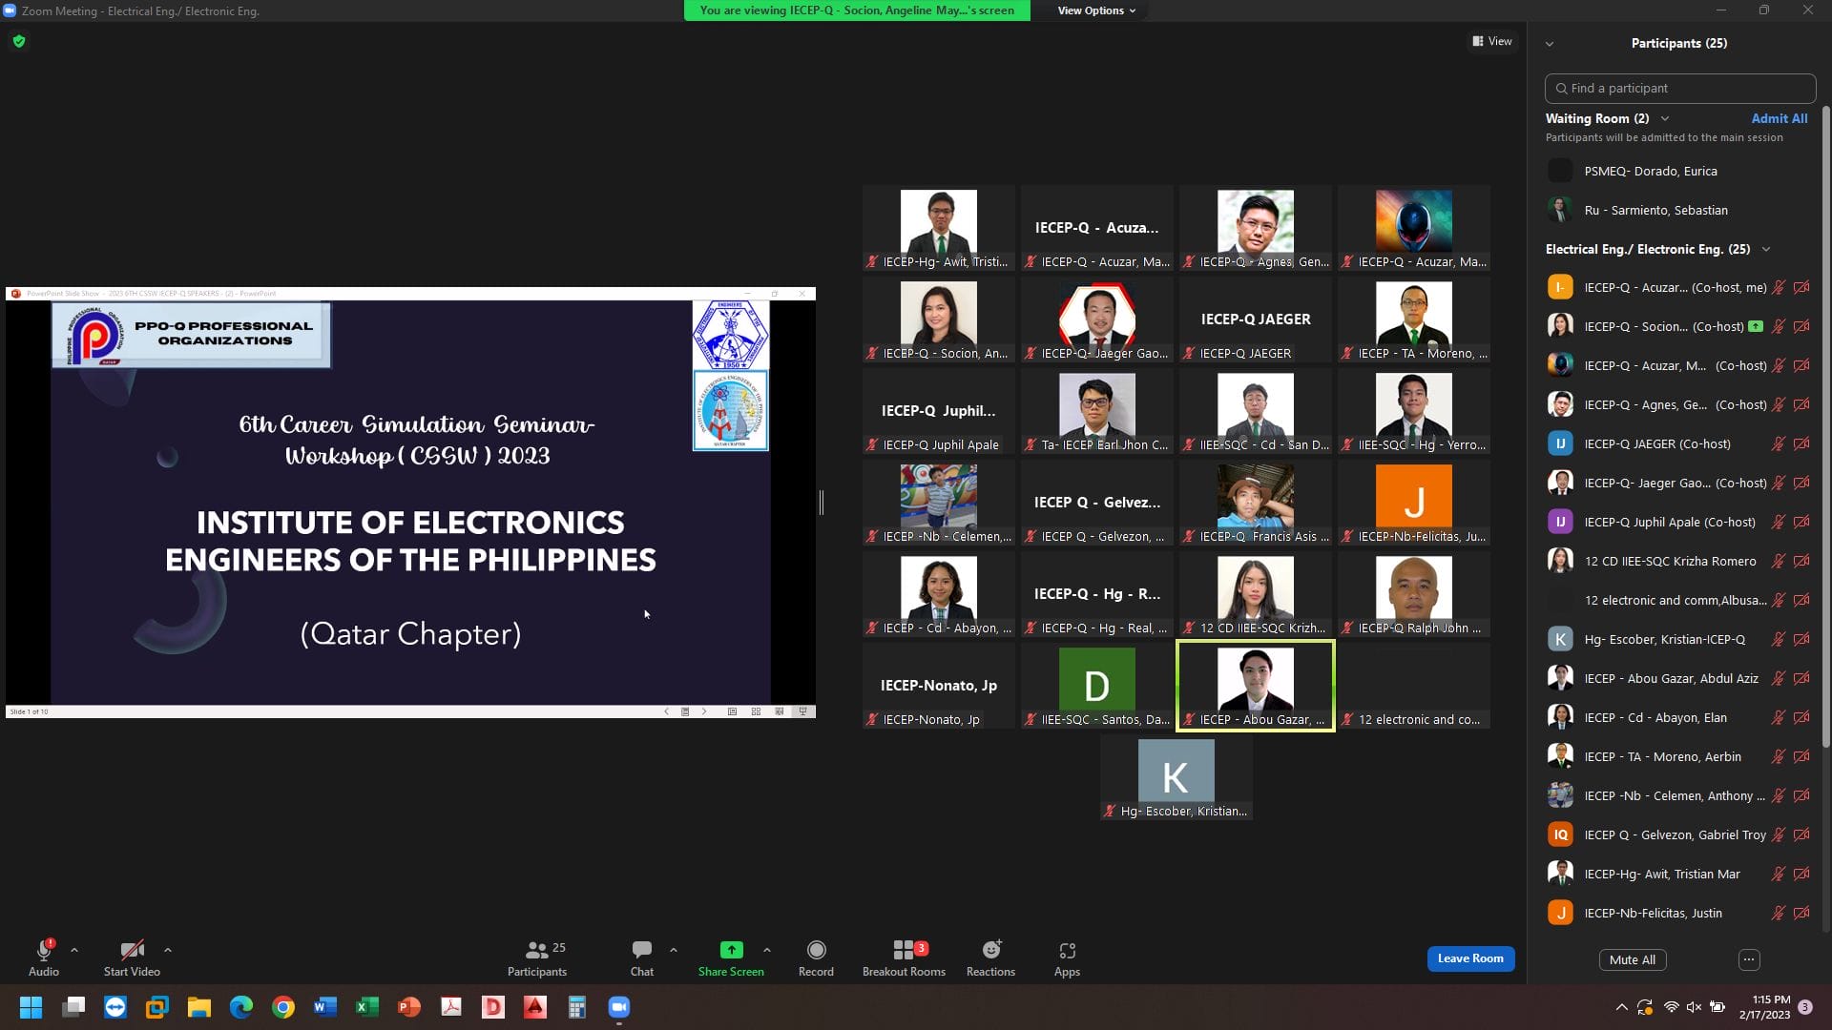Click the TeamViewer icon in the taskbar
This screenshot has width=1832, height=1030.
click(x=115, y=1007)
